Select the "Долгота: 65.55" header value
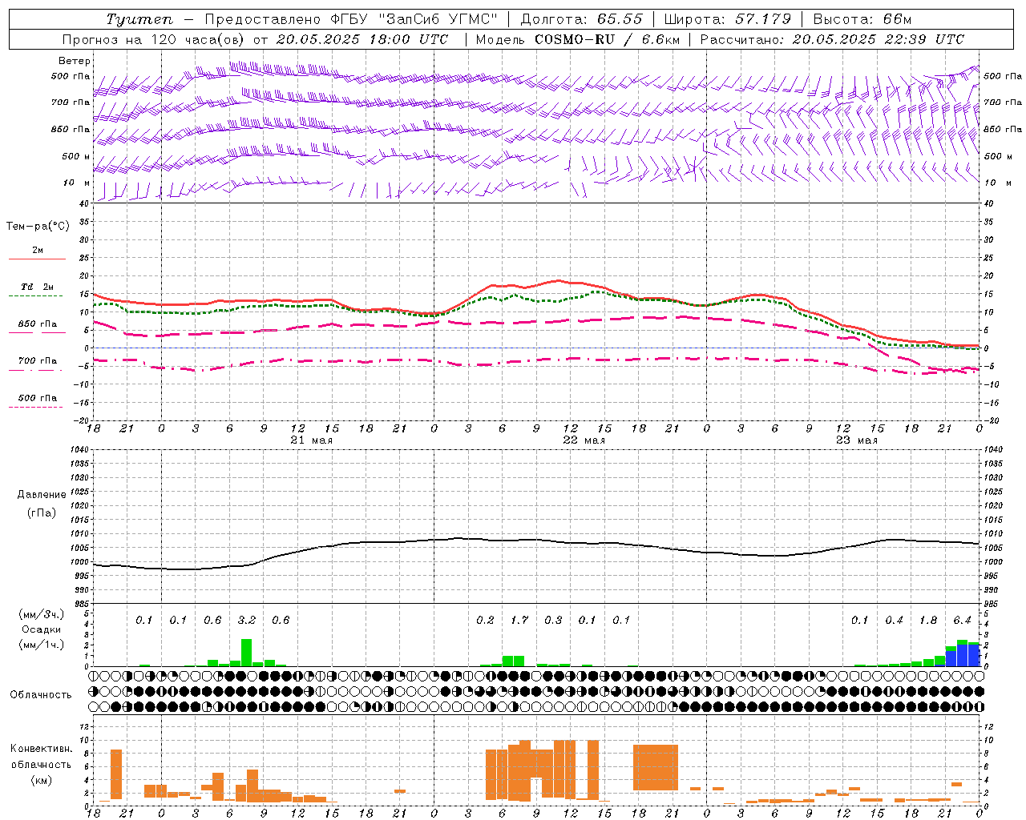The height and width of the screenshot is (820, 1026). [x=582, y=19]
